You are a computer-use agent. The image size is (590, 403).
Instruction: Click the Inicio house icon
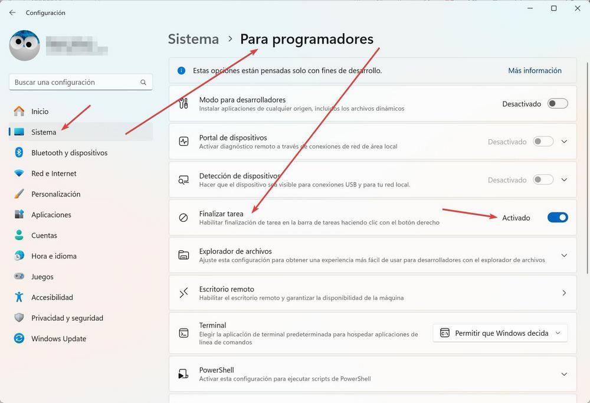[19, 112]
